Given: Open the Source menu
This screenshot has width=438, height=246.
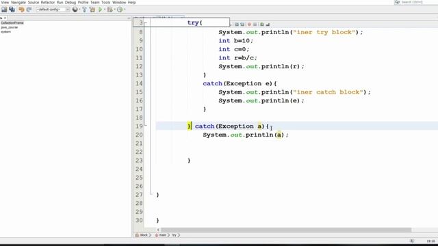Looking at the screenshot, I should click(x=34, y=2).
